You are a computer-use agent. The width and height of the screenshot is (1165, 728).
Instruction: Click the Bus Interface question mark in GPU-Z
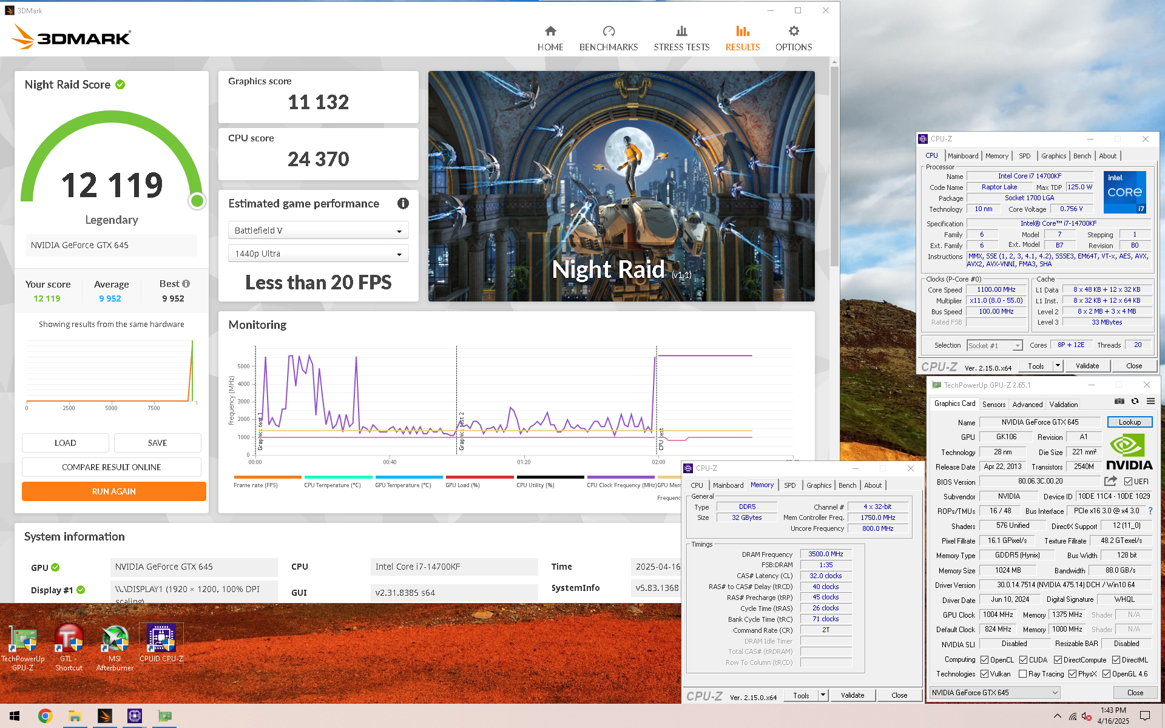pyautogui.click(x=1150, y=511)
